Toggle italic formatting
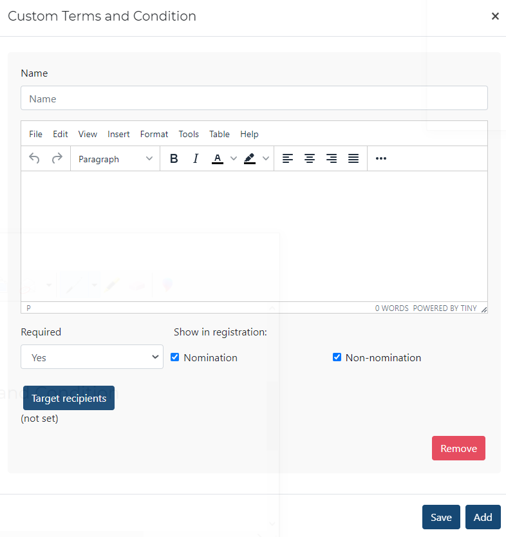Screen dimensions: 506x537 tap(196, 158)
